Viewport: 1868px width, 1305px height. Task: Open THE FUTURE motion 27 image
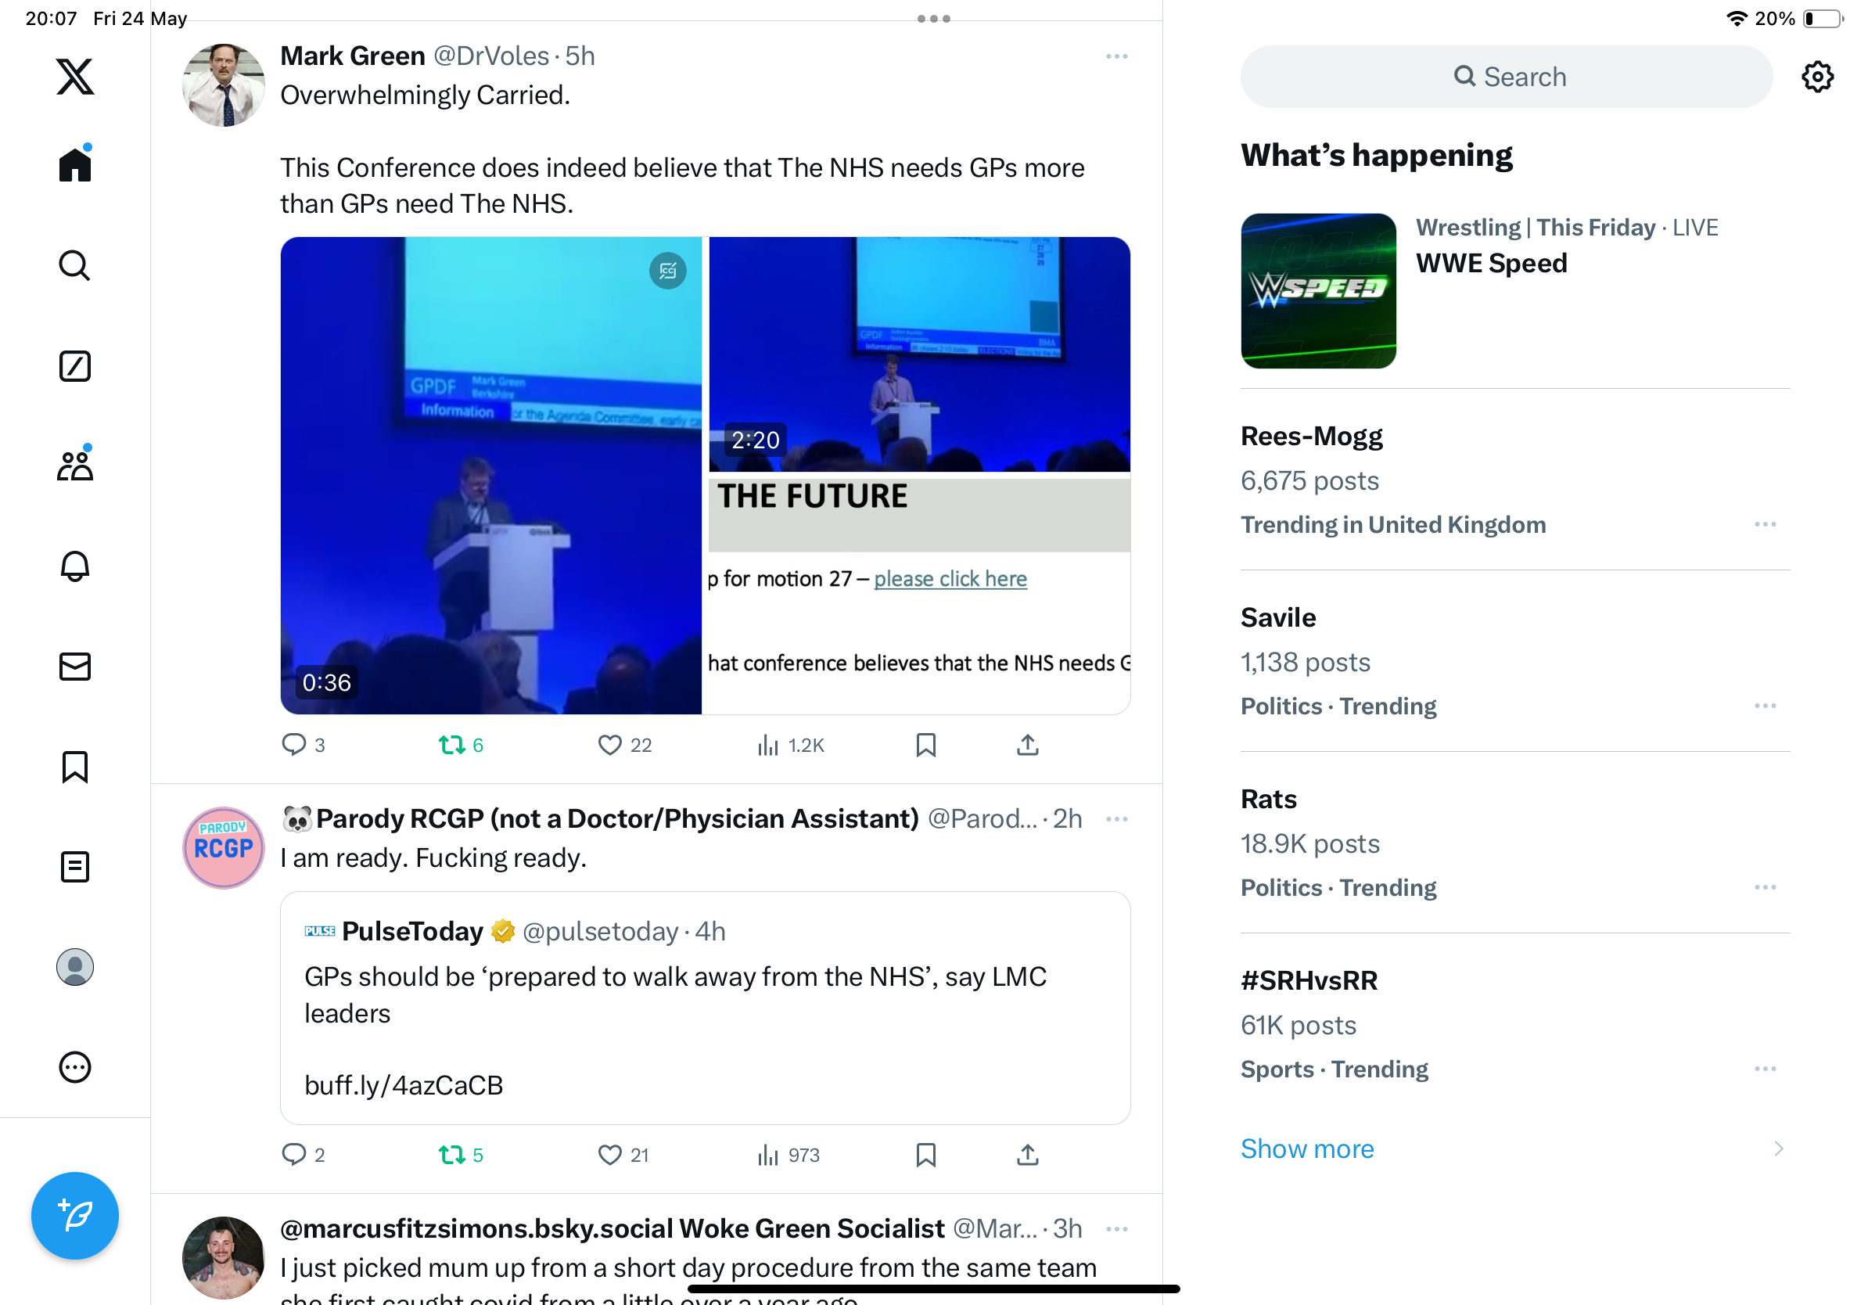click(919, 596)
